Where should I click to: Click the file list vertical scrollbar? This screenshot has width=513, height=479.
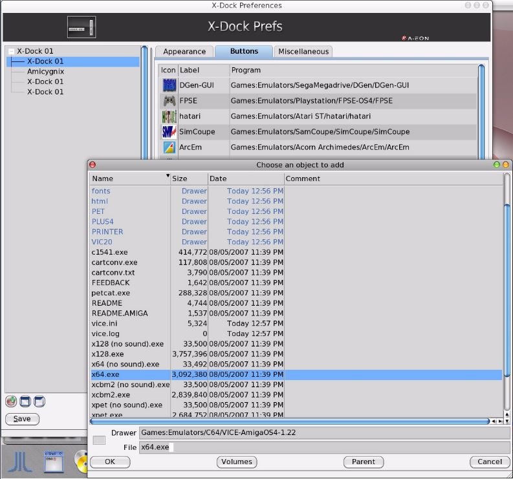507,291
